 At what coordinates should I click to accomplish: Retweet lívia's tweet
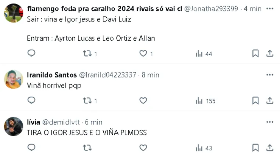87,148
